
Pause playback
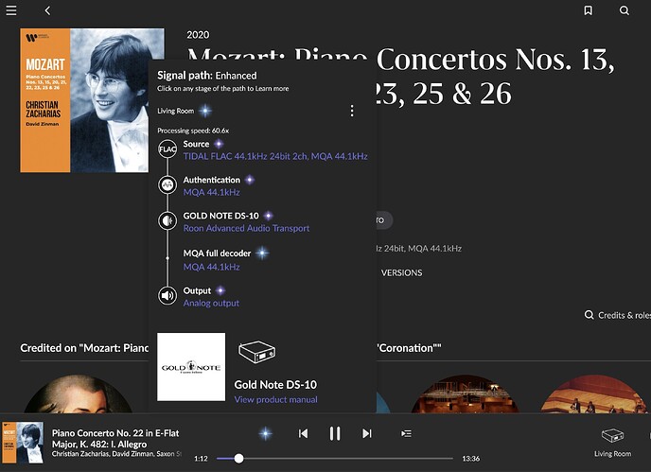coord(335,434)
